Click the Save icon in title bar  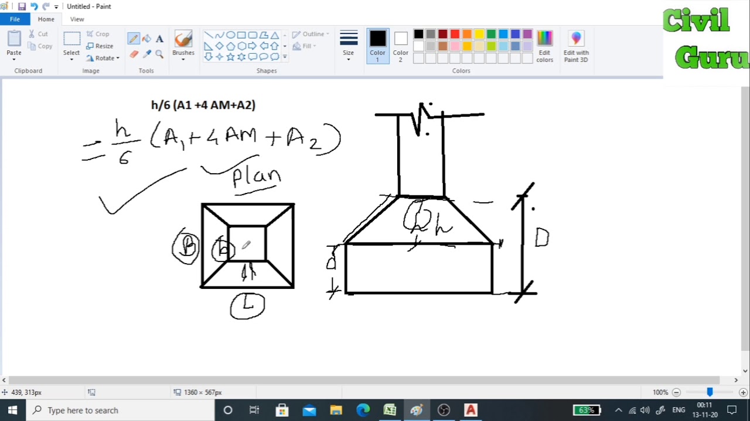[x=22, y=6]
